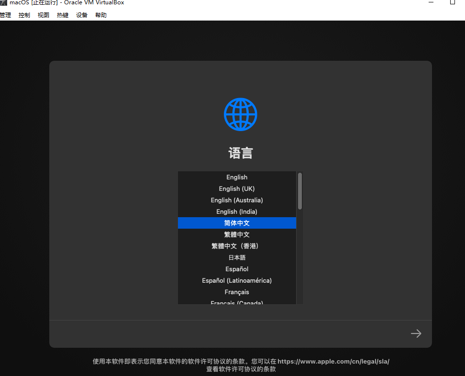Click the language list scrollbar thumb

[x=300, y=191]
